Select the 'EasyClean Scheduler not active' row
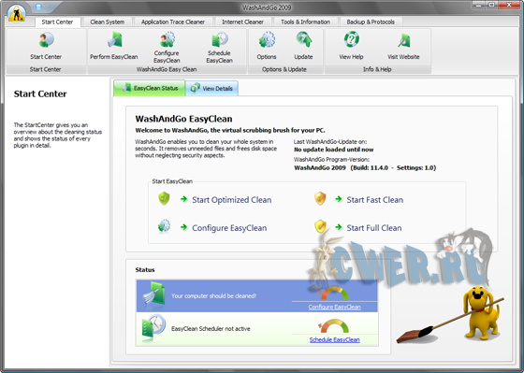 [257, 329]
